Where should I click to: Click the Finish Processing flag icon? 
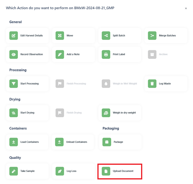tap(60, 84)
